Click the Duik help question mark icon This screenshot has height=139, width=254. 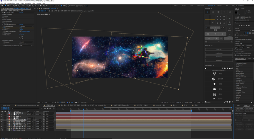pos(214,99)
